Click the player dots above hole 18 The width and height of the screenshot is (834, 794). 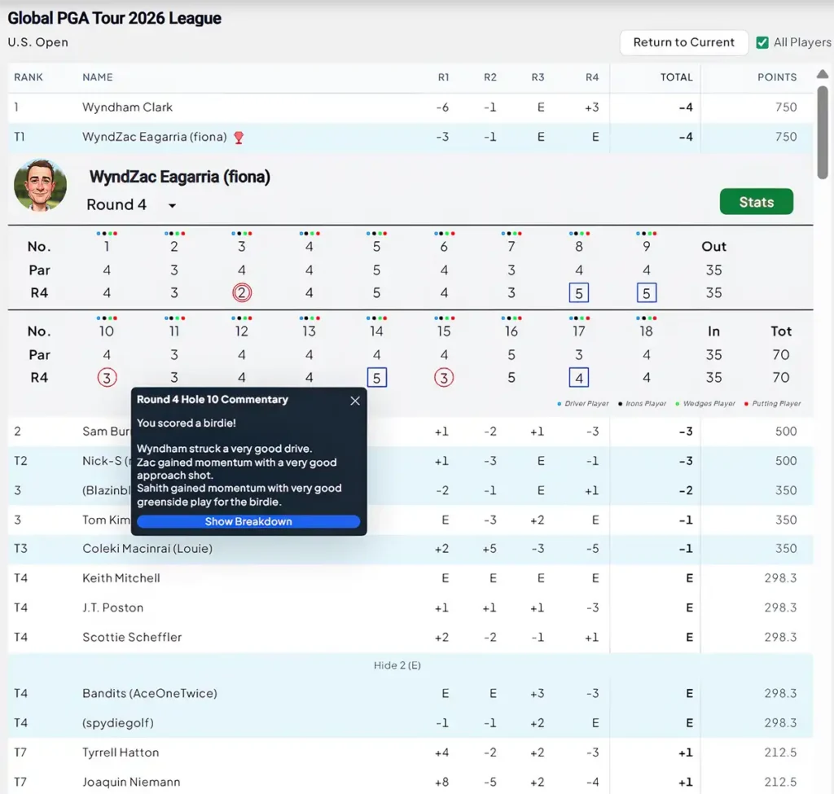coord(646,318)
